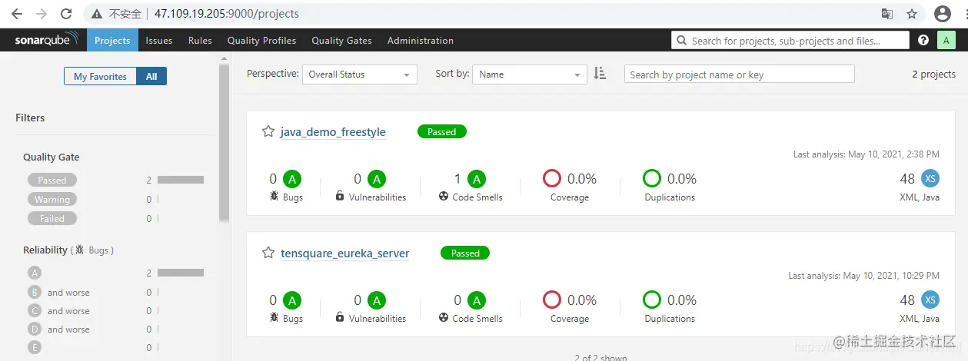Switch to My Favorites view
Viewport: 968px width, 361px height.
point(100,76)
